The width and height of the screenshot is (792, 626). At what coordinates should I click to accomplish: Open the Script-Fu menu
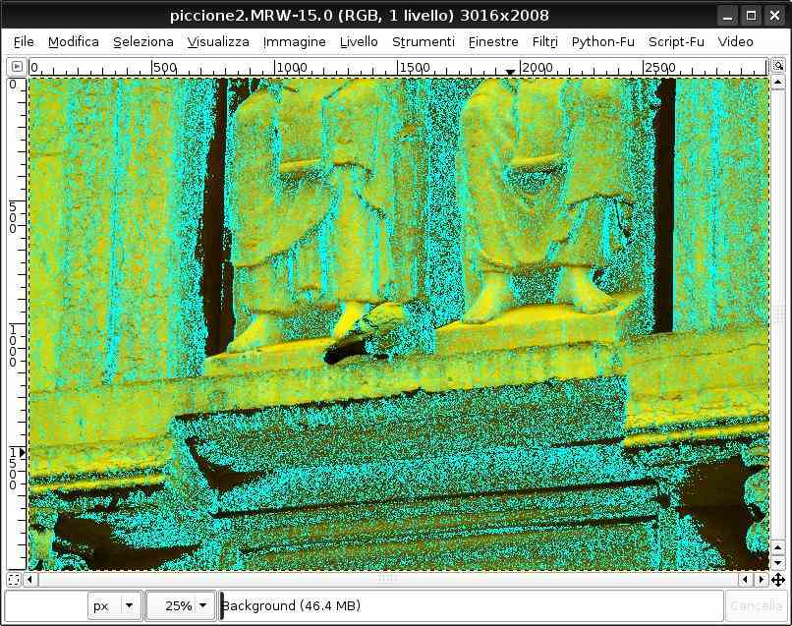676,41
